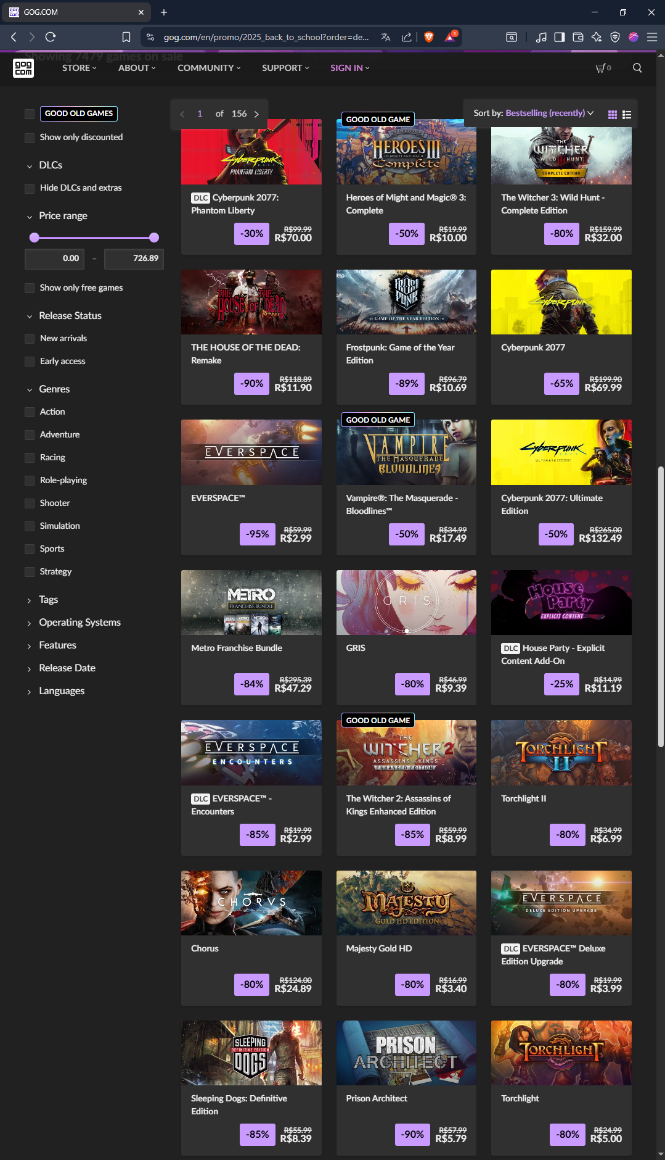665x1160 pixels.
Task: Click the minimum price slider handle
Action: [x=35, y=238]
